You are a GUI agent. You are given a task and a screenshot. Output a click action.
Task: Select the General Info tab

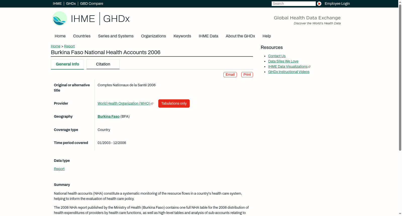[67, 64]
